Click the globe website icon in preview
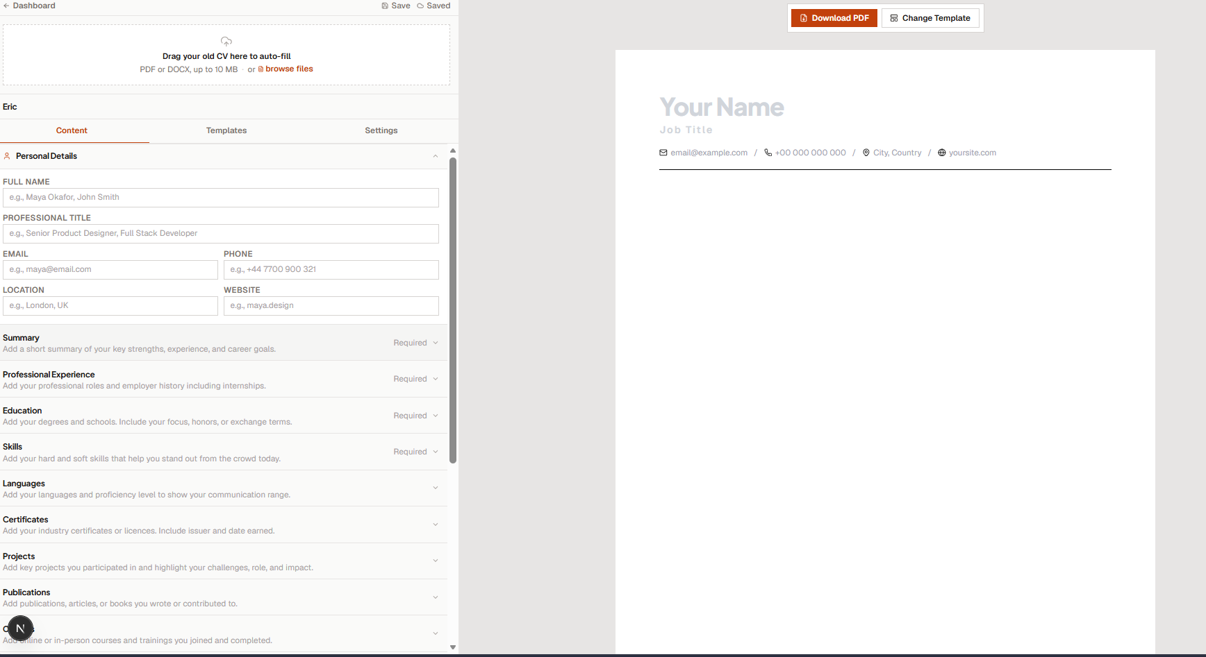The width and height of the screenshot is (1206, 657). coord(942,153)
